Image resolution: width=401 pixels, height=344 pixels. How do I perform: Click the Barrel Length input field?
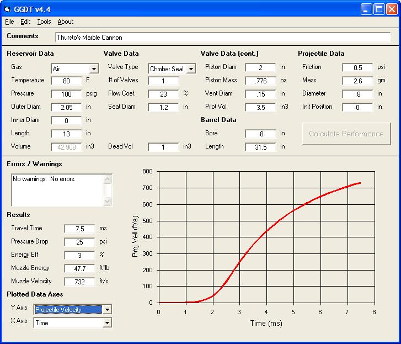pyautogui.click(x=260, y=147)
